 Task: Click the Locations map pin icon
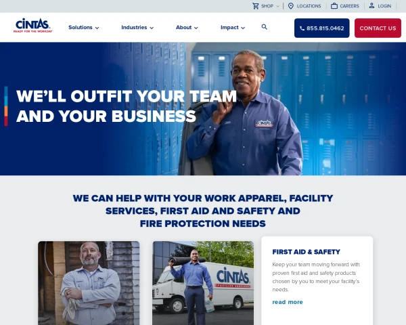pos(291,6)
